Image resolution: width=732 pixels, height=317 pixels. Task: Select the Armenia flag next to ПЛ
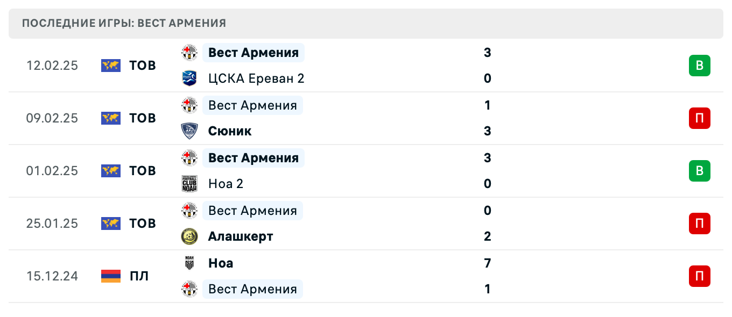click(110, 276)
